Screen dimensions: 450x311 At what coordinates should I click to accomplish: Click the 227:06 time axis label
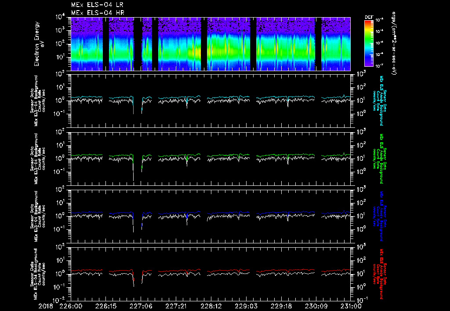coord(141,306)
